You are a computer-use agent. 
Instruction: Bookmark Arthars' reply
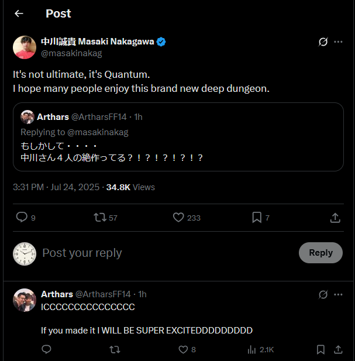[x=320, y=349]
